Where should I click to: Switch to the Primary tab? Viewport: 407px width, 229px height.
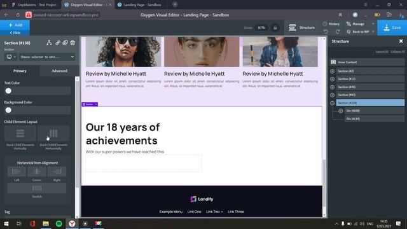point(20,71)
